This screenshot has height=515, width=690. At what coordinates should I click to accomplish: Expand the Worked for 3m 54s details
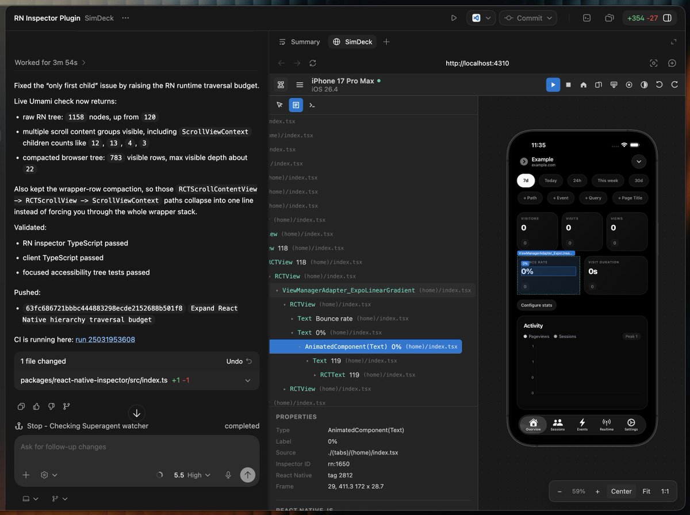(50, 62)
